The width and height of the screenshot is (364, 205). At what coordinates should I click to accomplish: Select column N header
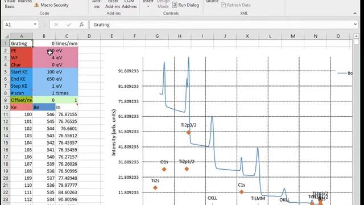pyautogui.click(x=316, y=36)
